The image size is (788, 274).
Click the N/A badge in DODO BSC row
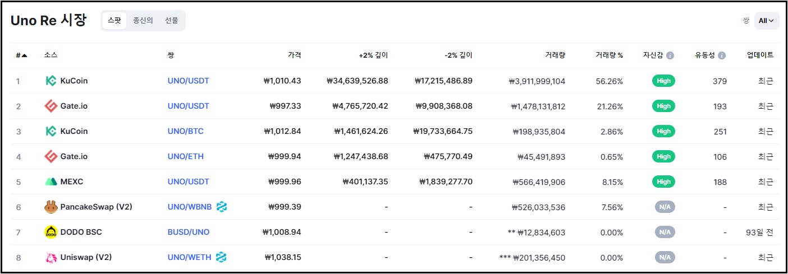(663, 232)
